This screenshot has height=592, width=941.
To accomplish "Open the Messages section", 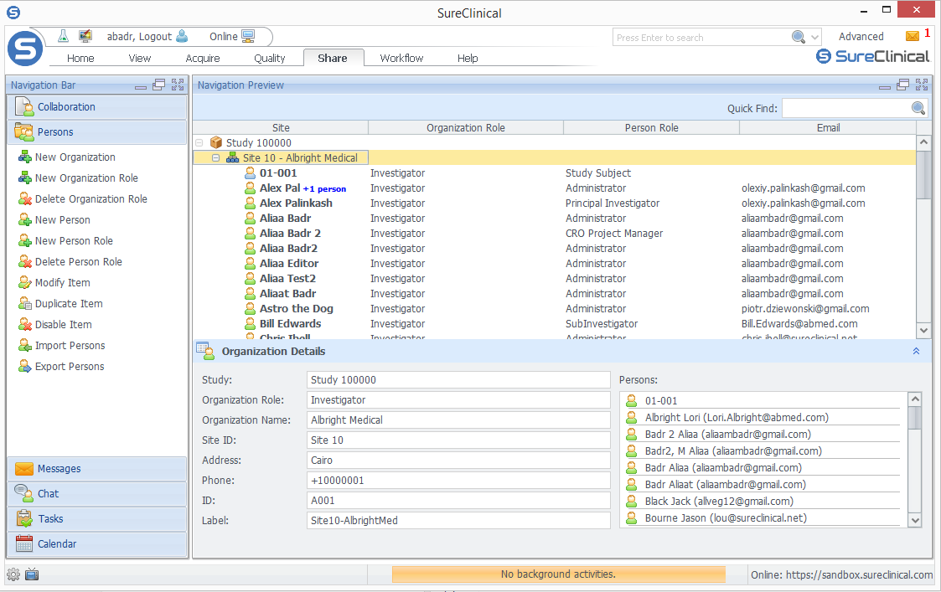I will point(97,468).
